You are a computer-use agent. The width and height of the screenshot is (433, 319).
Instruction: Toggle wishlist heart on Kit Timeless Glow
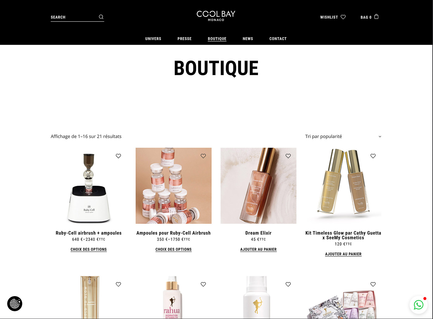point(373,156)
